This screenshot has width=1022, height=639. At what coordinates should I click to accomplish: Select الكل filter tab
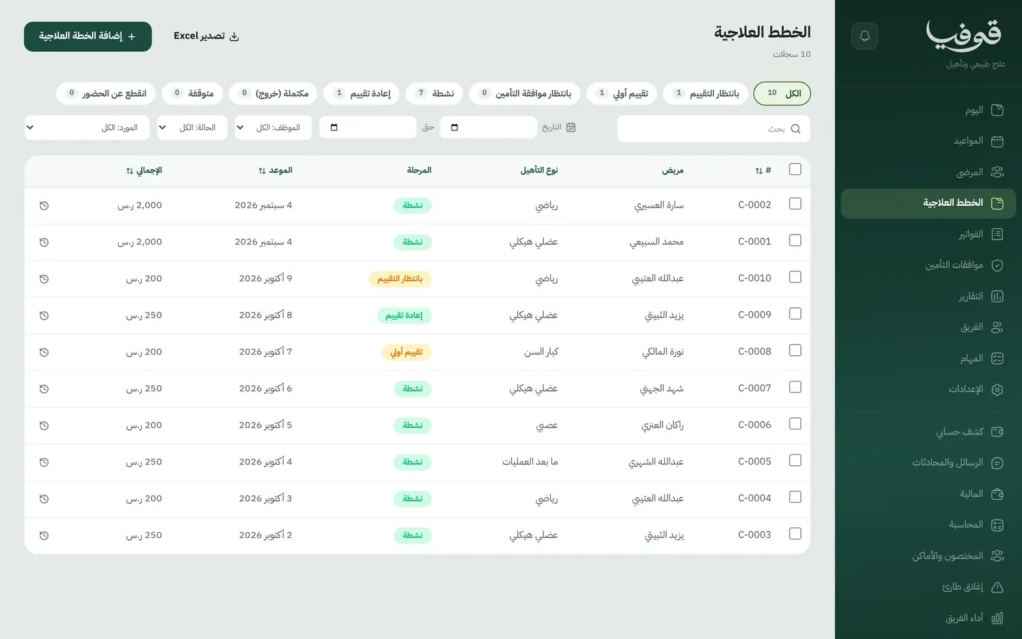[782, 93]
